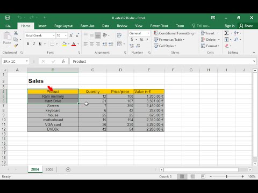Open the font size dropdown showing 10

tap(66, 35)
